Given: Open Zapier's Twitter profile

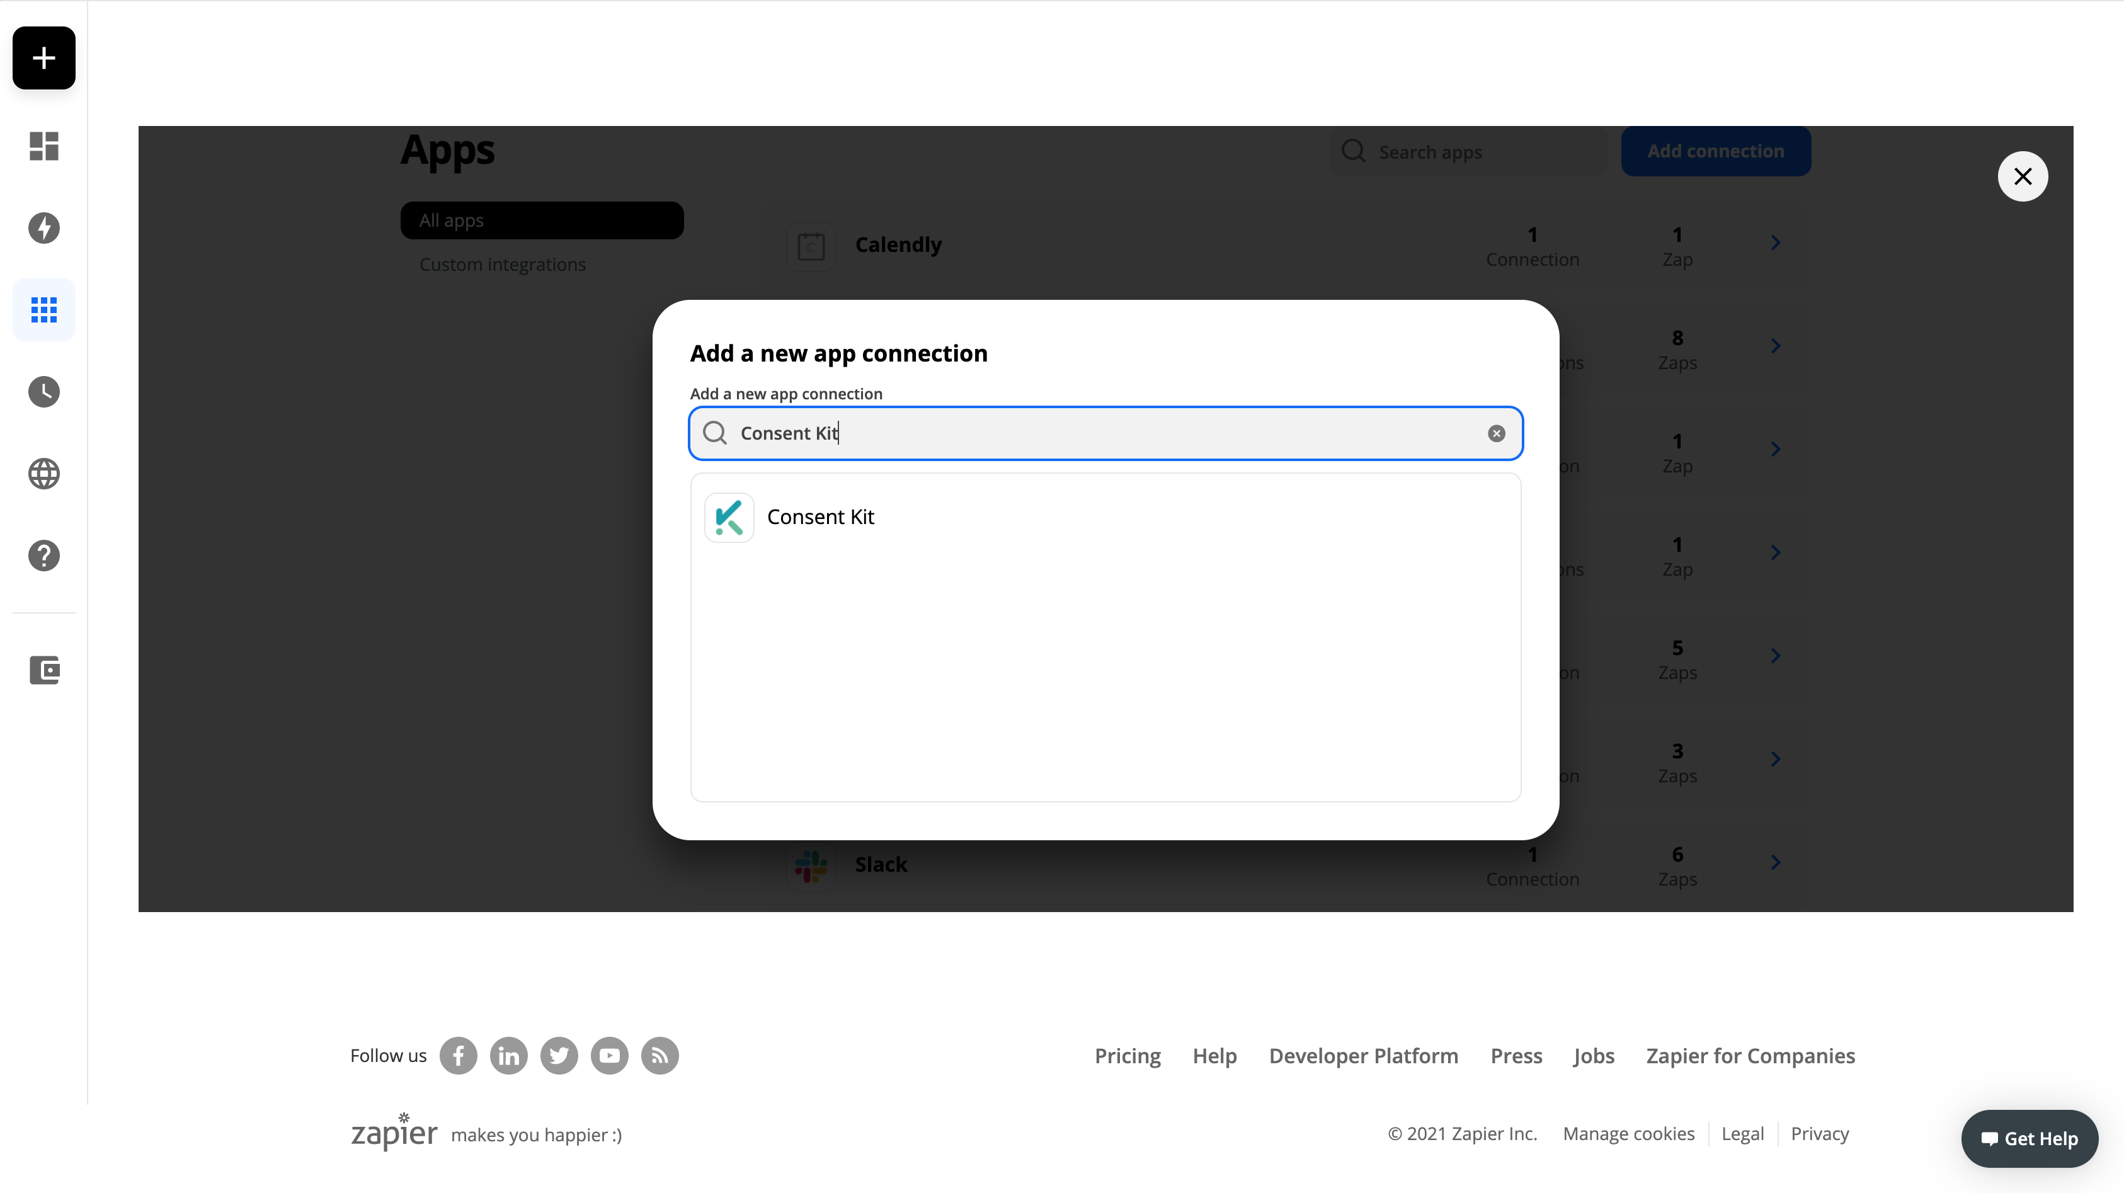Looking at the screenshot, I should [x=558, y=1055].
